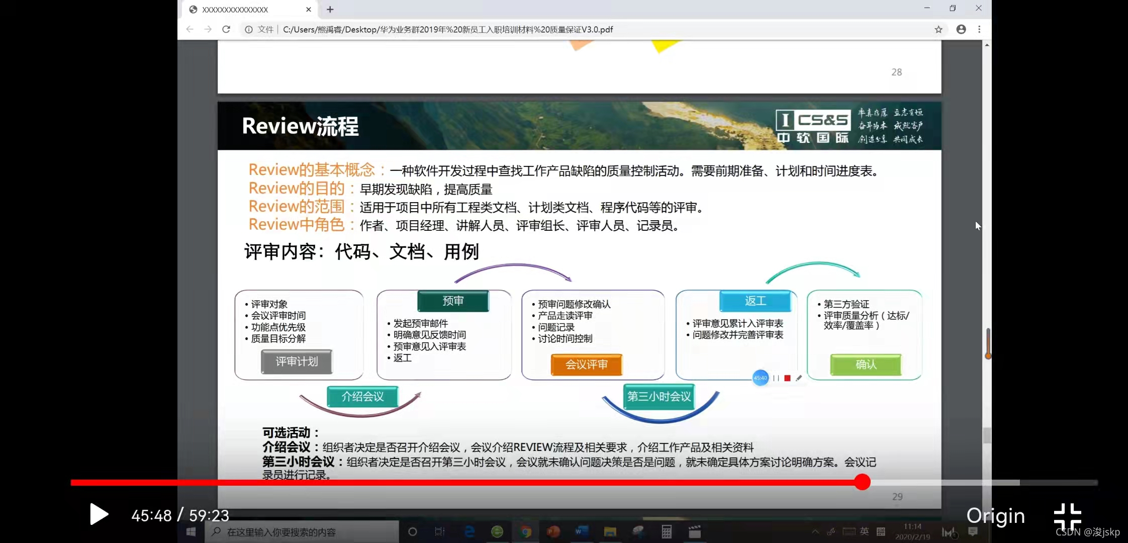
Task: Open Chrome three-dot menu
Action: (979, 30)
